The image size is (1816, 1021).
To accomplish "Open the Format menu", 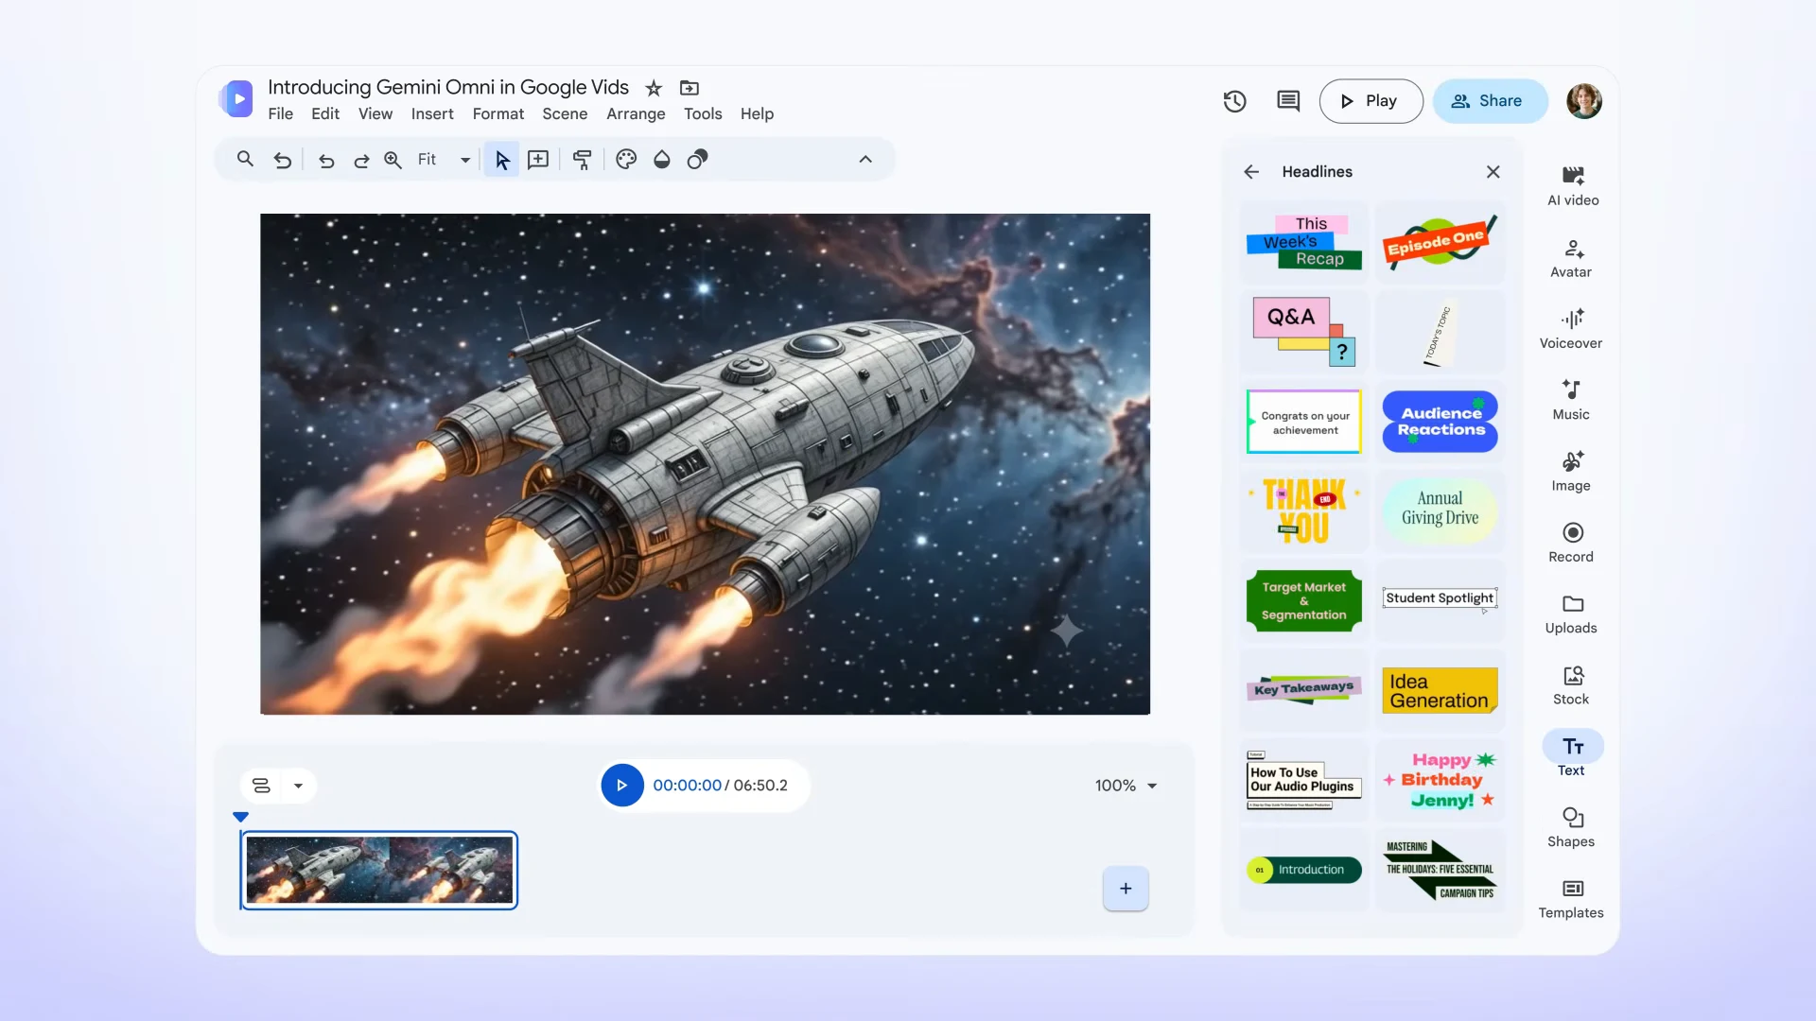I will pos(498,113).
